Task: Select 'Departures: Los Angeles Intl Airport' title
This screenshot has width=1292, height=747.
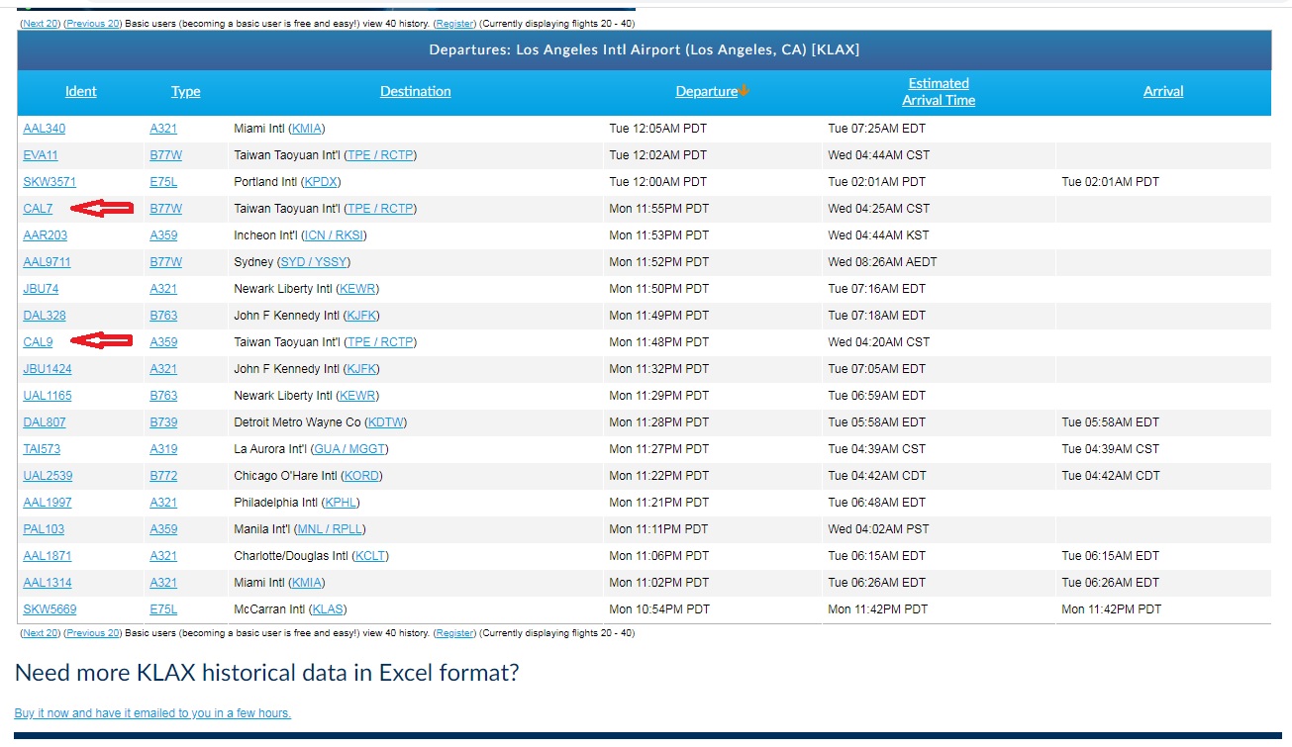Action: pos(644,49)
